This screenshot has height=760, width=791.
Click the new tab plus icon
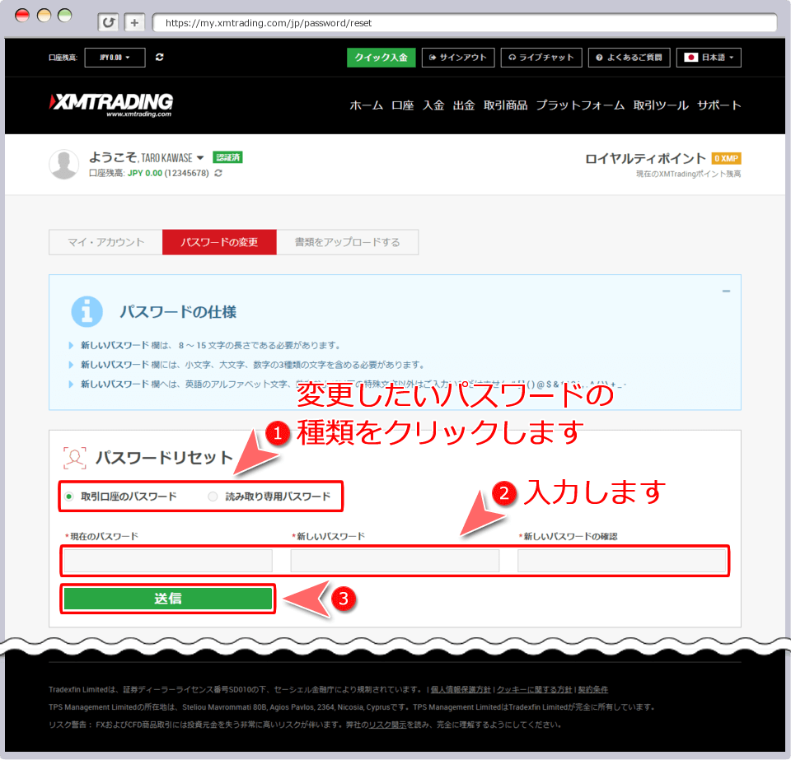click(133, 22)
